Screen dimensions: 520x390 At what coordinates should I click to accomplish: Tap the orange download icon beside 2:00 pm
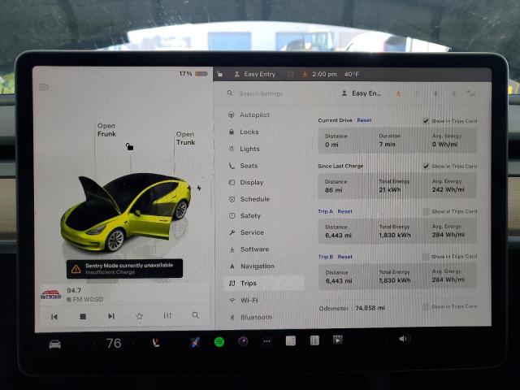coord(305,74)
